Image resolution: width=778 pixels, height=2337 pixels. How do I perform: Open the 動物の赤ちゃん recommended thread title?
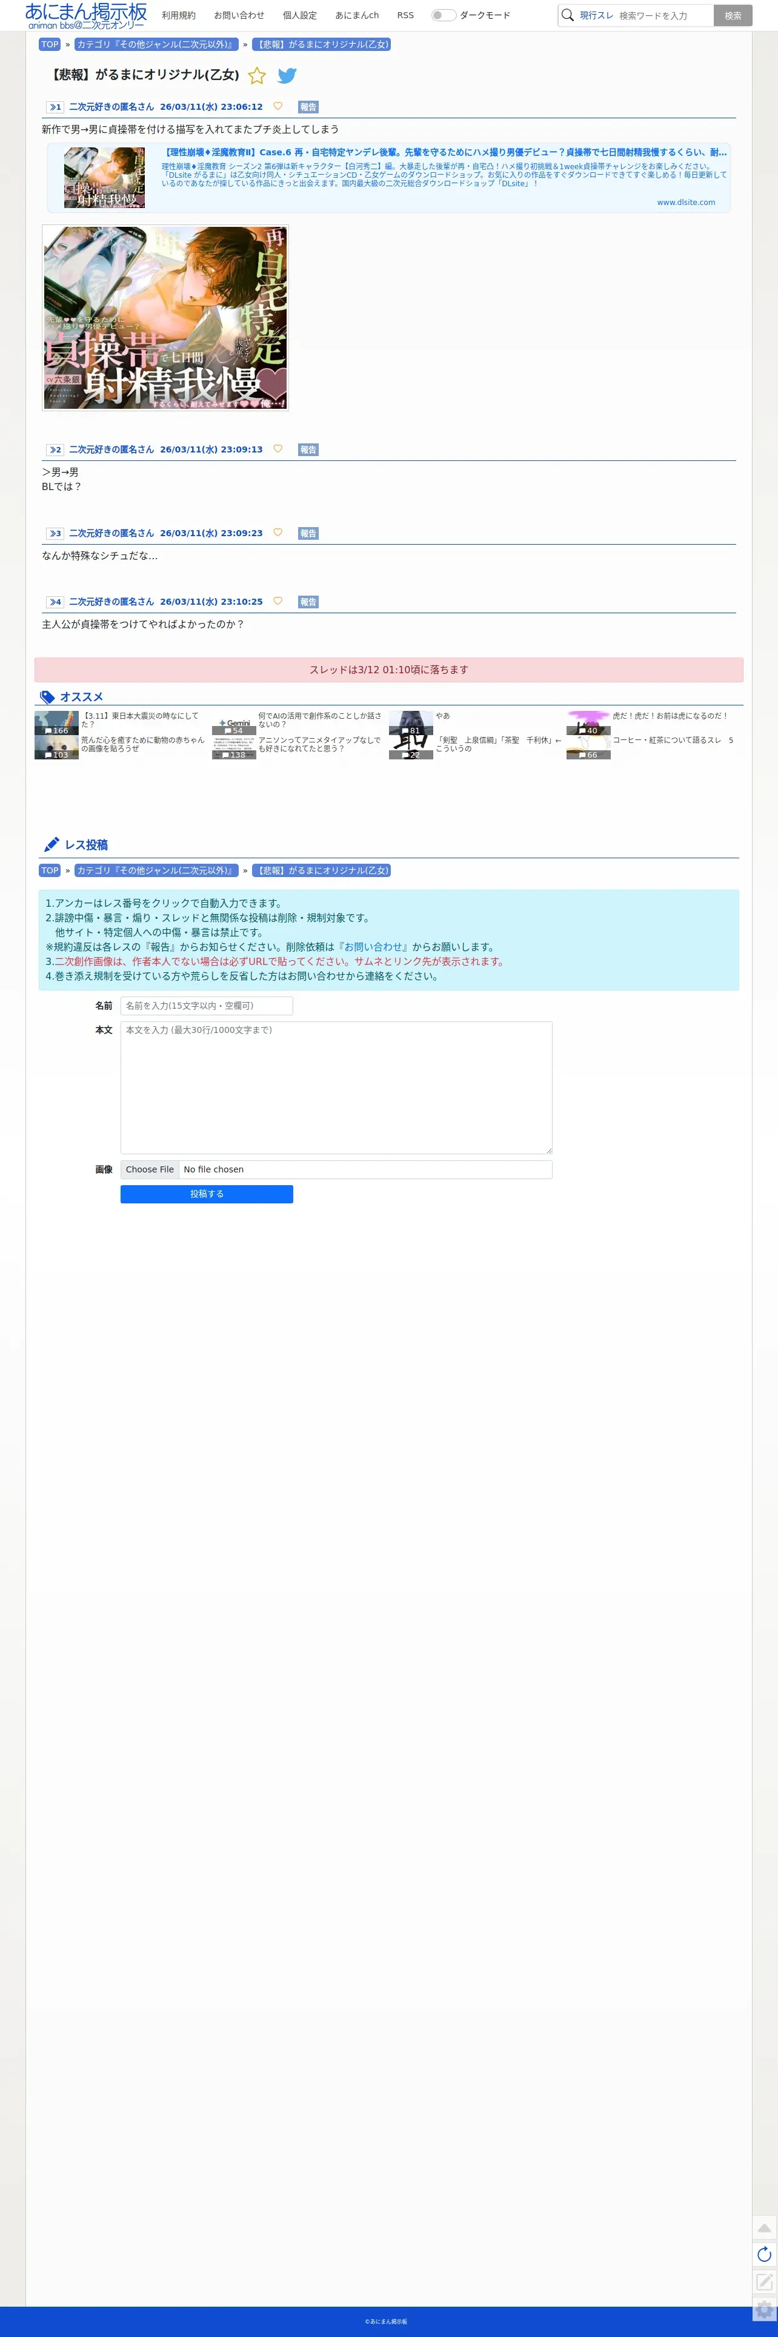click(x=142, y=744)
